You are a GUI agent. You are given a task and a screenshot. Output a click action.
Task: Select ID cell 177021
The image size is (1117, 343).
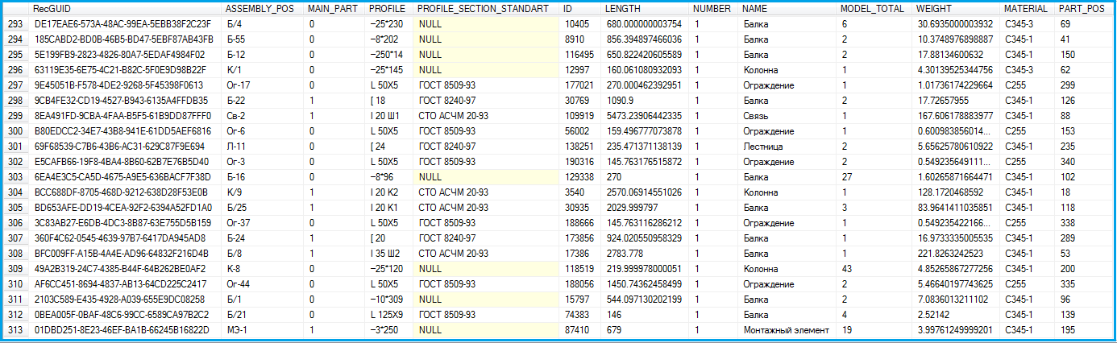(580, 85)
